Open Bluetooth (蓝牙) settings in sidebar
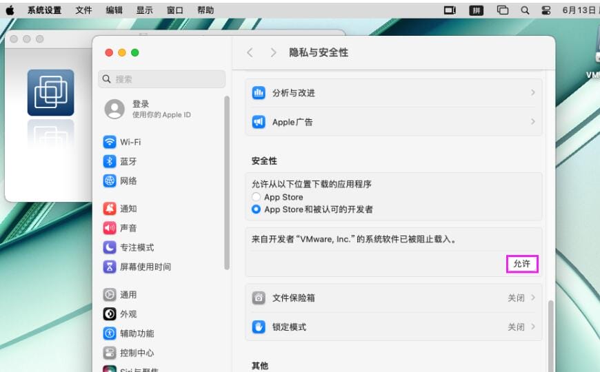The width and height of the screenshot is (600, 372). pyautogui.click(x=128, y=161)
